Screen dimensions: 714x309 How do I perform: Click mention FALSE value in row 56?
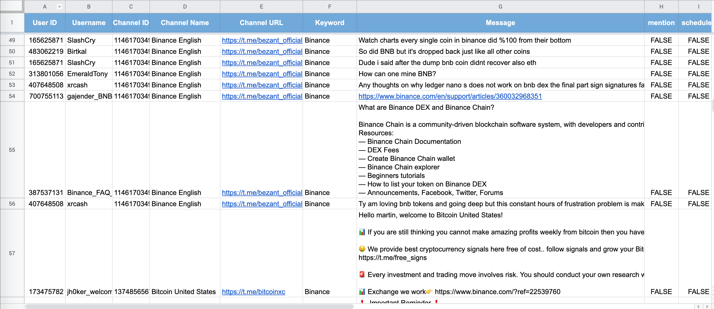[x=661, y=204]
